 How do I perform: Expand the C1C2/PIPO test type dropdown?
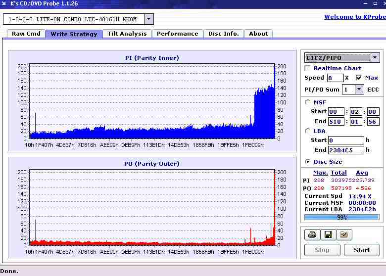pyautogui.click(x=375, y=57)
